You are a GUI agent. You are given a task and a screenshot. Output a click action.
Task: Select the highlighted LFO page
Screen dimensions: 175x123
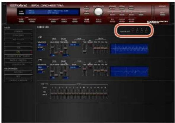point(18,52)
